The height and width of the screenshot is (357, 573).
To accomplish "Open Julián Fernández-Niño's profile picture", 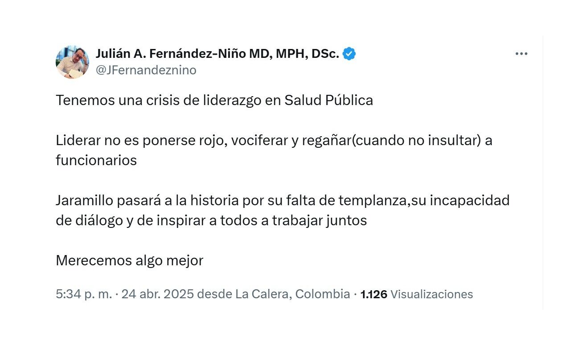I will pyautogui.click(x=72, y=62).
